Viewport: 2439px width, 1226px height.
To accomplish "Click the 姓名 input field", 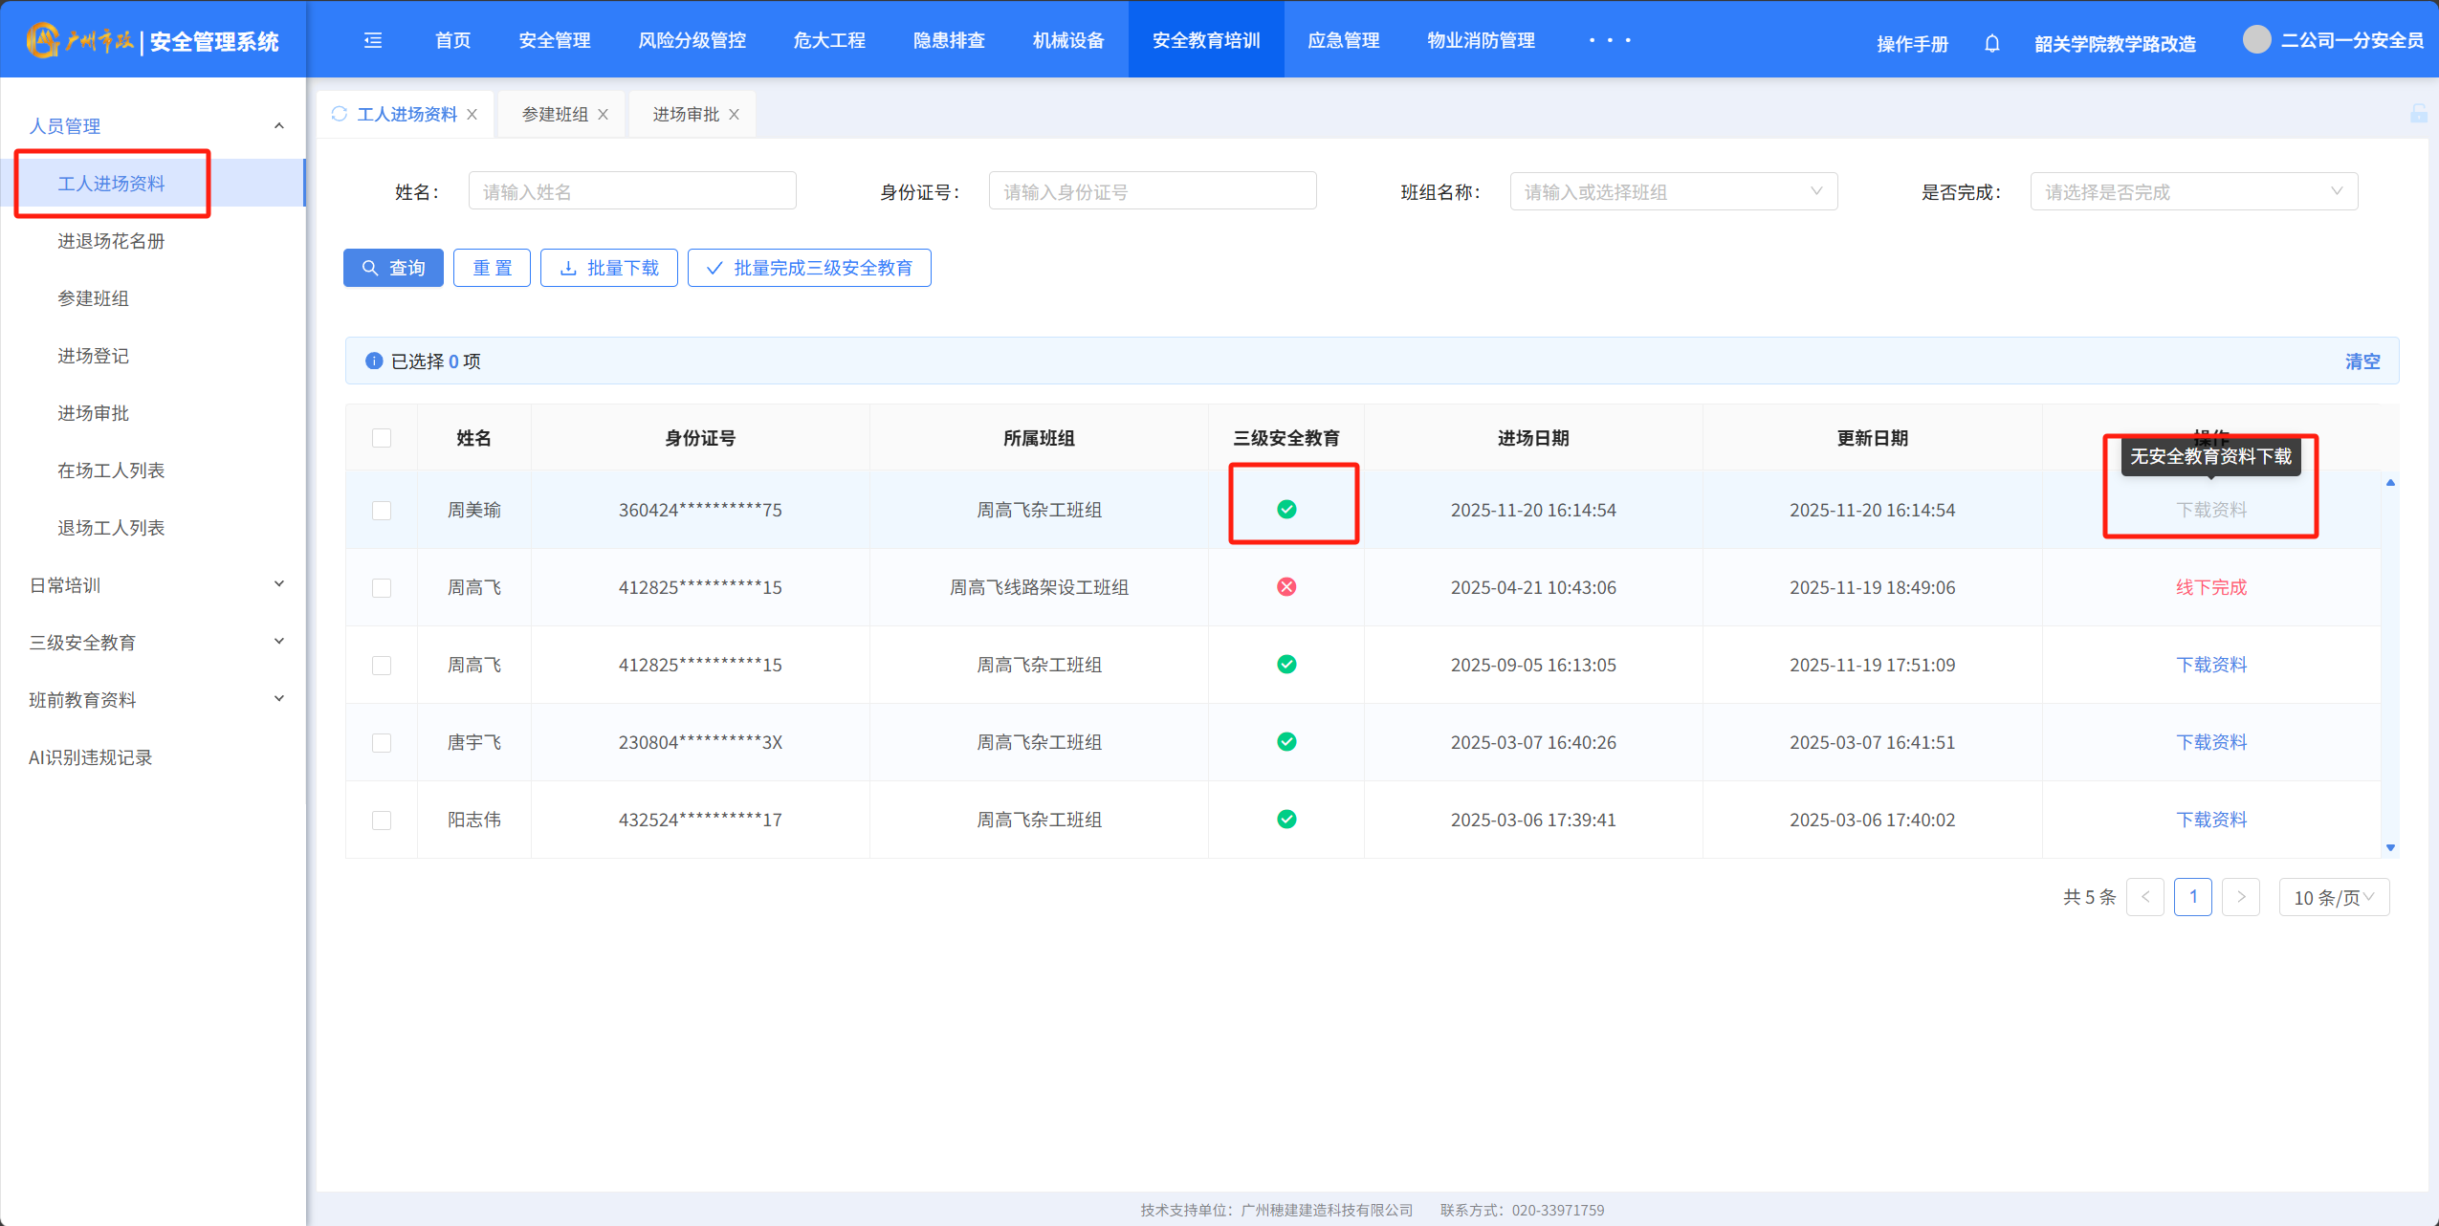I will [632, 191].
